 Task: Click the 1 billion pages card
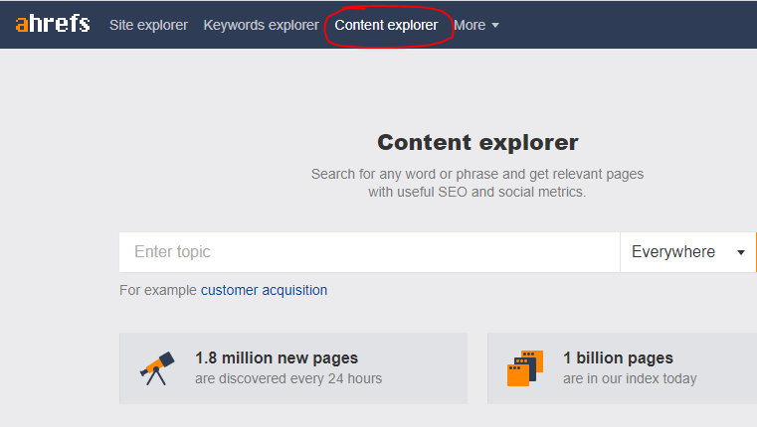tap(623, 368)
